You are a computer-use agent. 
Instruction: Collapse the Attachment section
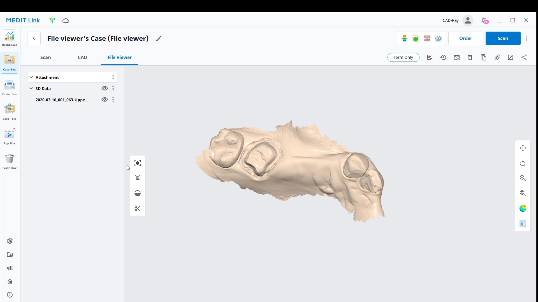(31, 77)
